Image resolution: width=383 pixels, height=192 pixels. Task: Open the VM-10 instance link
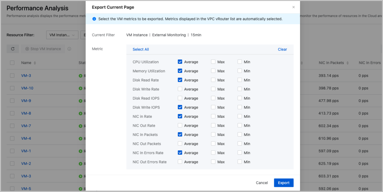[x=27, y=88]
